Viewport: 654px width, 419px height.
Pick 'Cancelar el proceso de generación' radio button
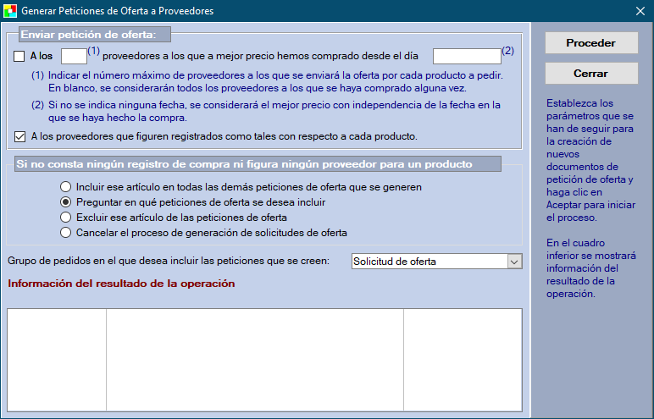(65, 232)
